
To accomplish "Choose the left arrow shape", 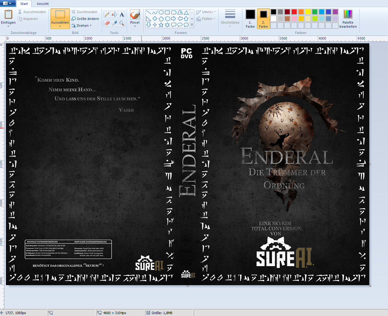I will coord(180,19).
